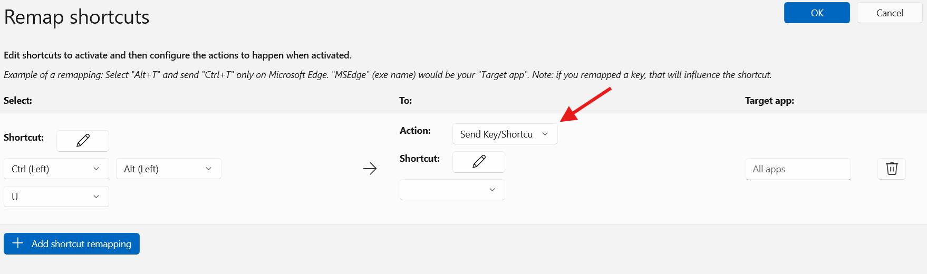Screen dimensions: 927x274
Task: Cancel the shortcut remapping dialog
Action: (x=889, y=13)
